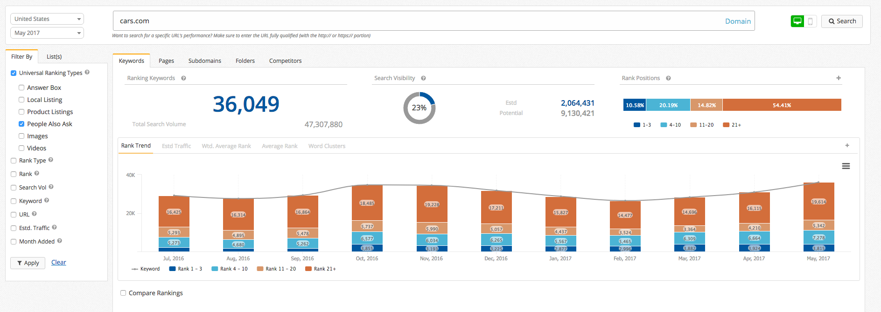Image resolution: width=881 pixels, height=312 pixels.
Task: Show help for Rank Type filter
Action: click(51, 160)
